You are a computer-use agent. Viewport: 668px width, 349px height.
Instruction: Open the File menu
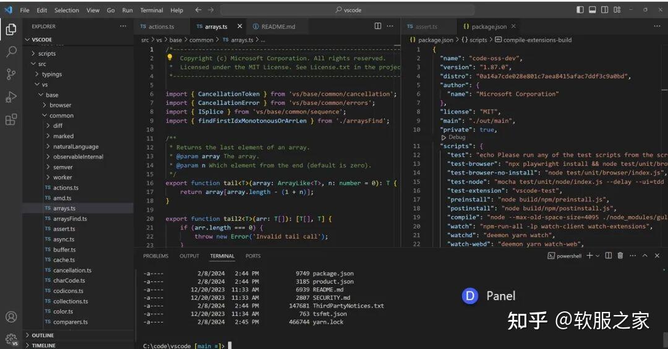(x=25, y=11)
